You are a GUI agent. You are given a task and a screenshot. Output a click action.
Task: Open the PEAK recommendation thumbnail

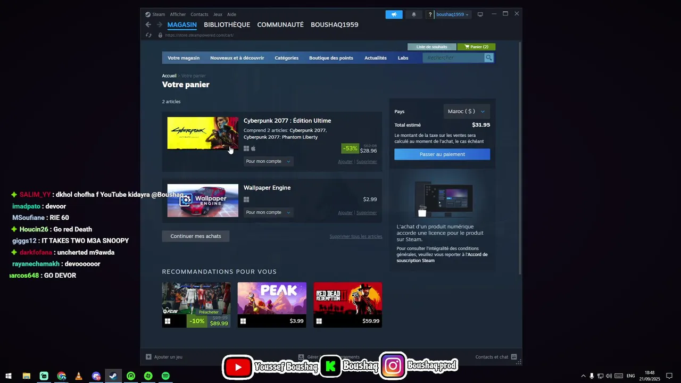272,305
